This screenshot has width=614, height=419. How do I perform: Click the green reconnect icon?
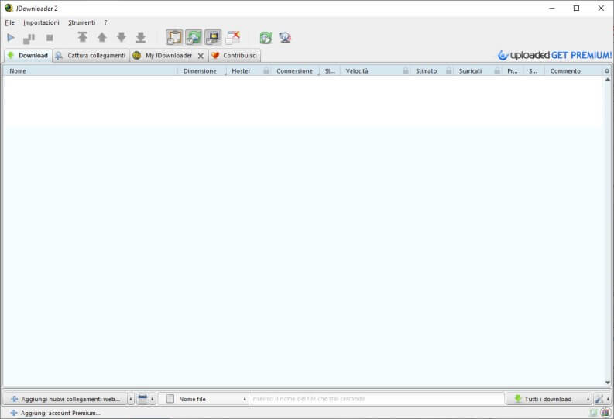coord(266,38)
